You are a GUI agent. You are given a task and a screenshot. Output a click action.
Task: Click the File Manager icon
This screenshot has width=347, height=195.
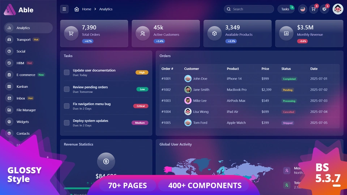pos(9,110)
